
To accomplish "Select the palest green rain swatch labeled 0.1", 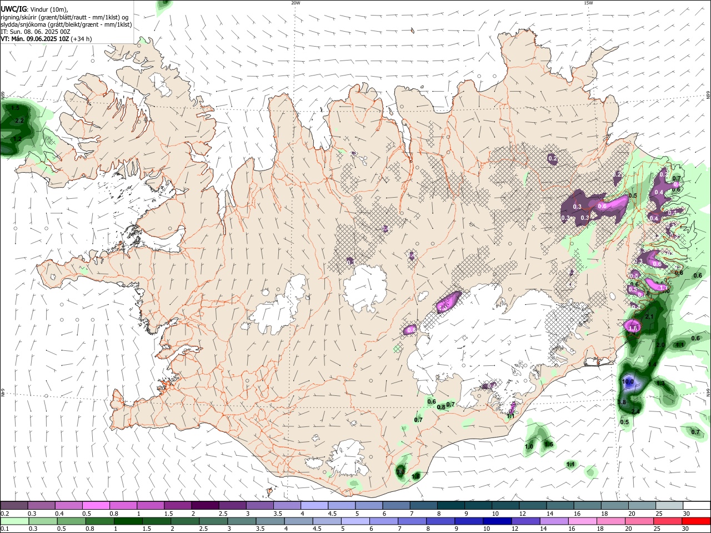I will click(14, 521).
